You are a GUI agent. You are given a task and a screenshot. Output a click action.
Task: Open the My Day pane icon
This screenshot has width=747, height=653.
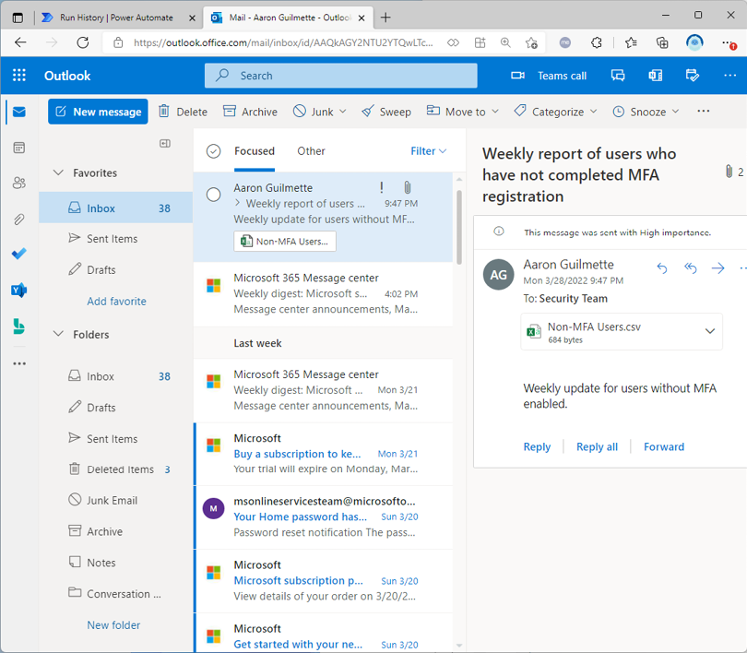pos(692,76)
